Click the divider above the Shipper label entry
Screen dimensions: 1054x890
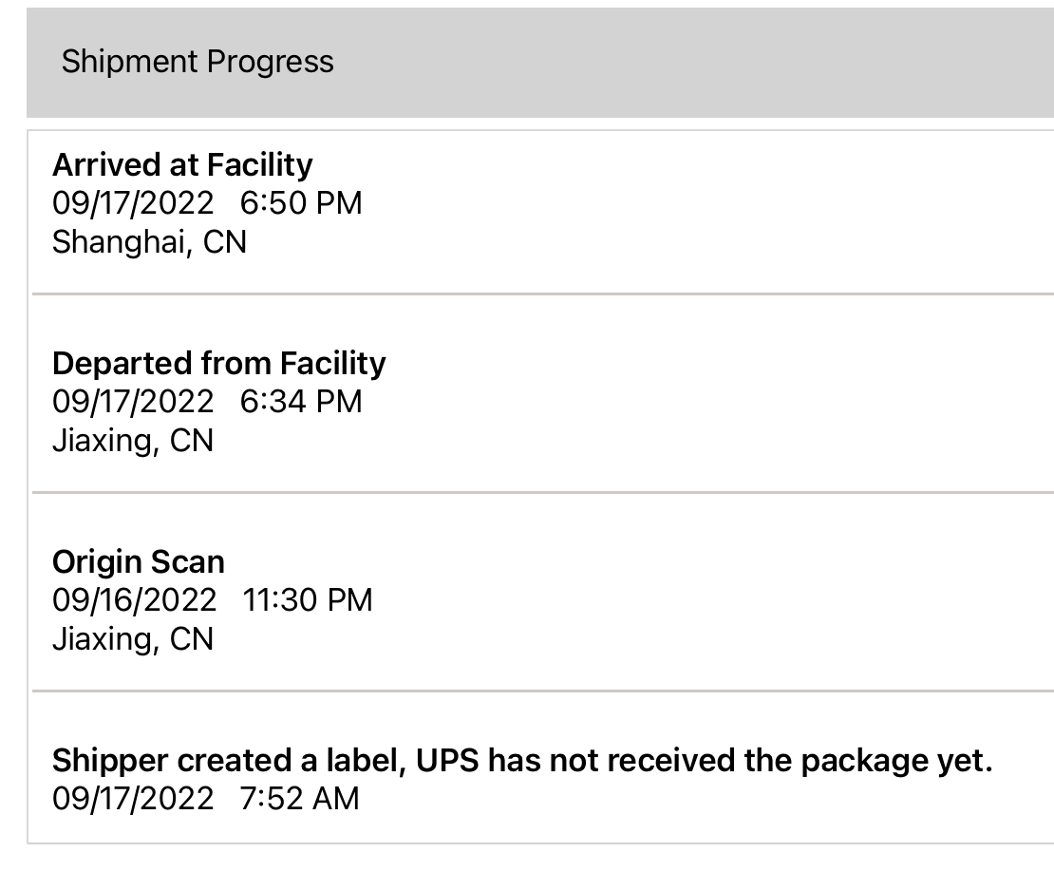pyautogui.click(x=541, y=691)
